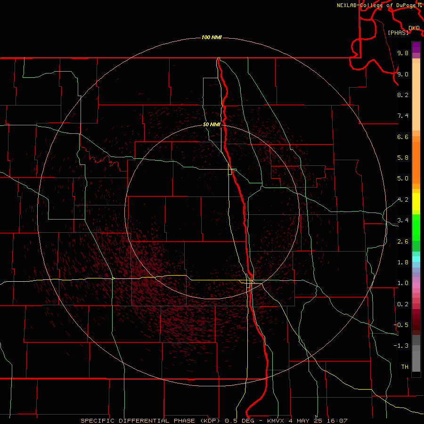Pick the light peach segment of the color bar
Image resolution: width=424 pixels, height=424 pixels.
[416, 97]
